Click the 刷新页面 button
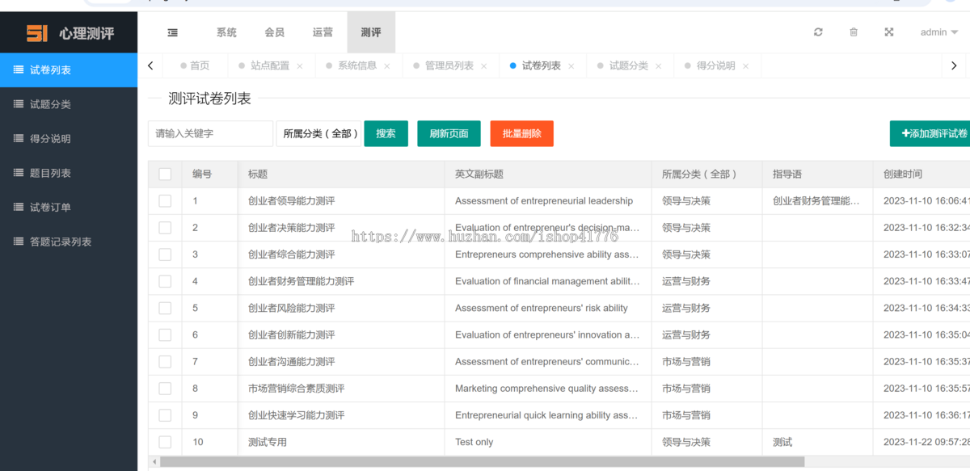This screenshot has height=471, width=970. point(449,133)
